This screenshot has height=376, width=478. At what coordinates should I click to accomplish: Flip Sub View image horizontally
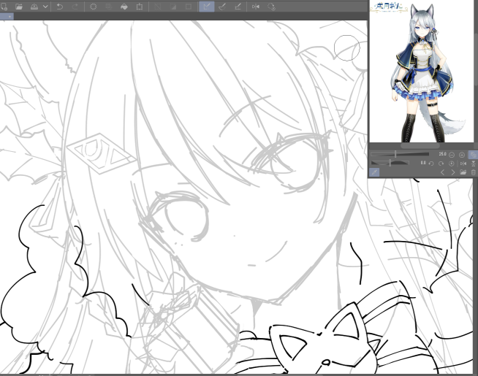point(463,164)
